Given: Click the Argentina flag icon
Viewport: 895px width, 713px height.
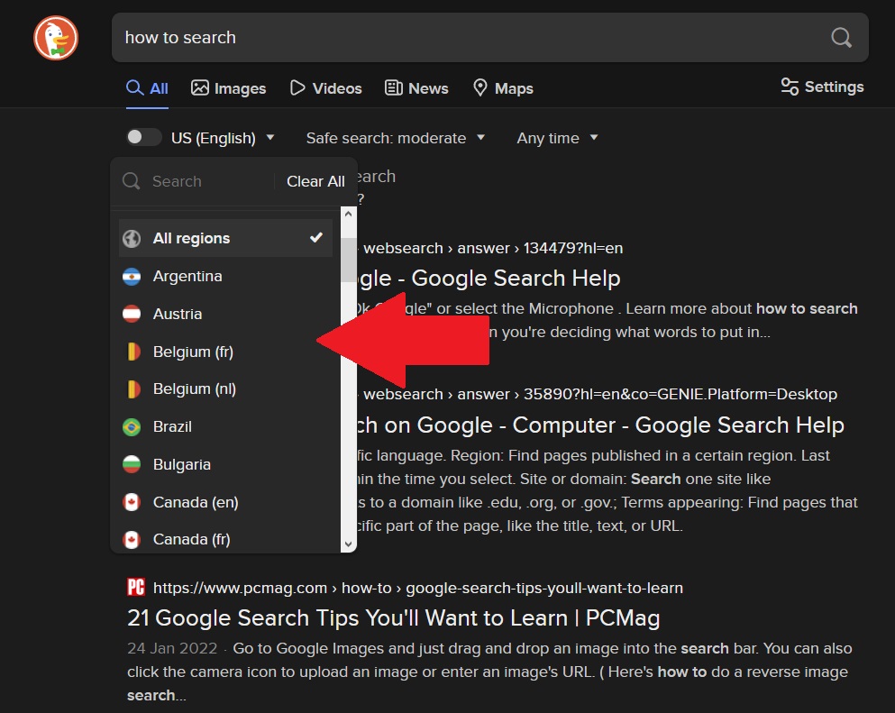Looking at the screenshot, I should [x=132, y=277].
